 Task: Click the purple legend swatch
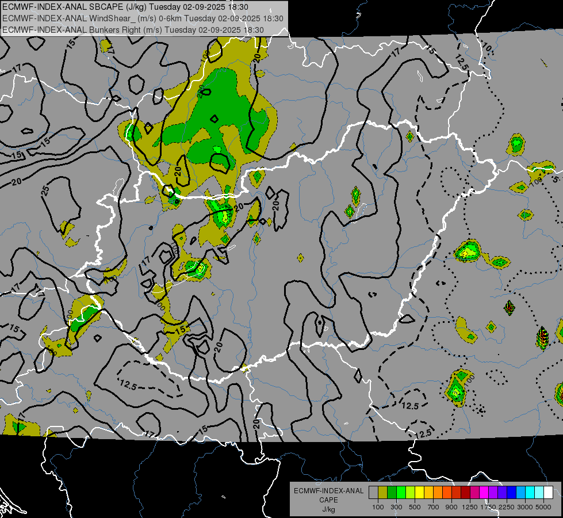coord(493,492)
